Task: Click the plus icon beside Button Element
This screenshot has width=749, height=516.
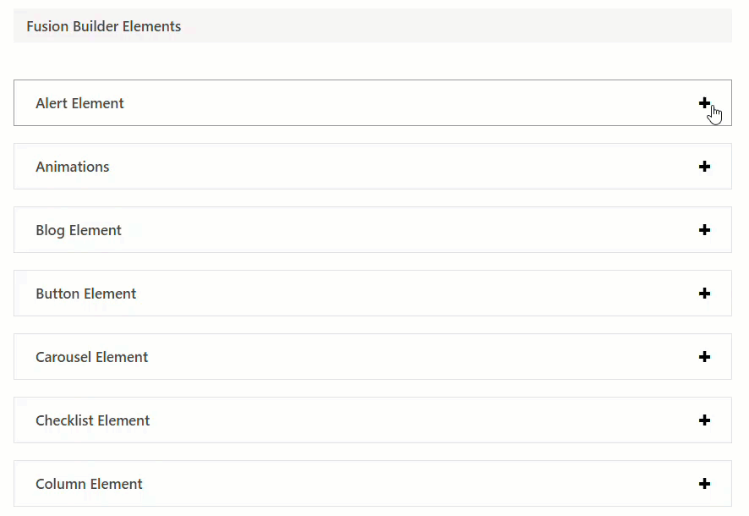Action: (x=704, y=294)
